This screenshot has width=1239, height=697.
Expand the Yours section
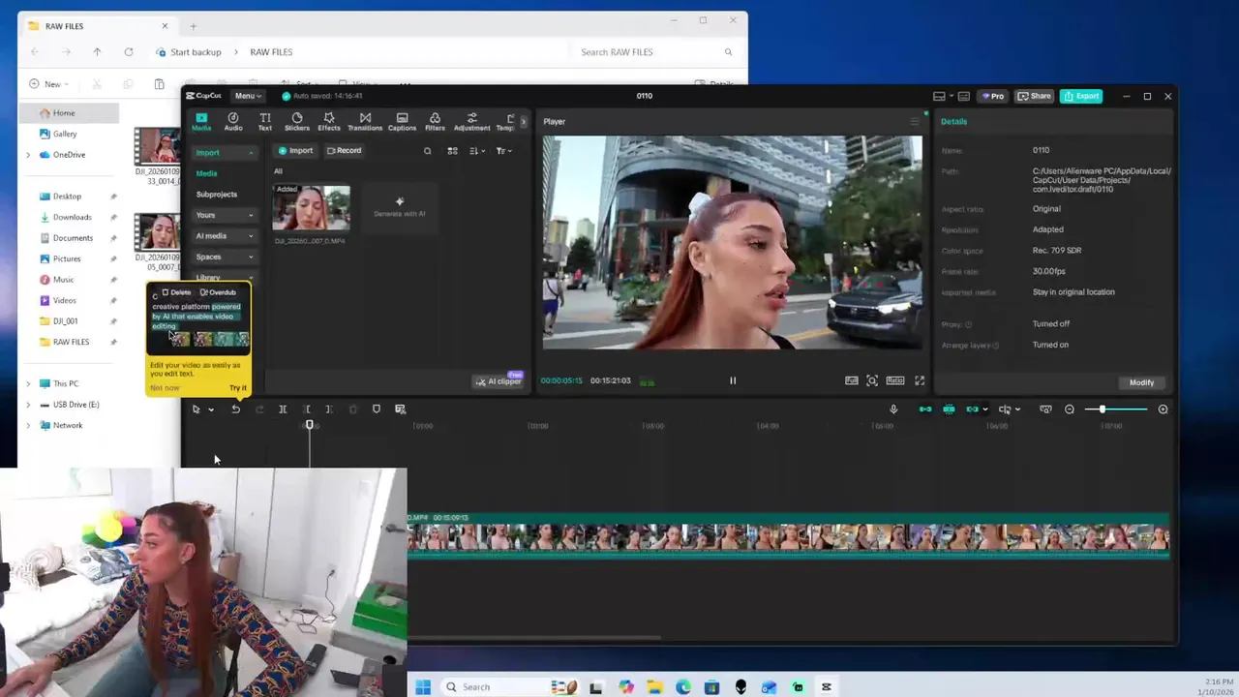[225, 215]
